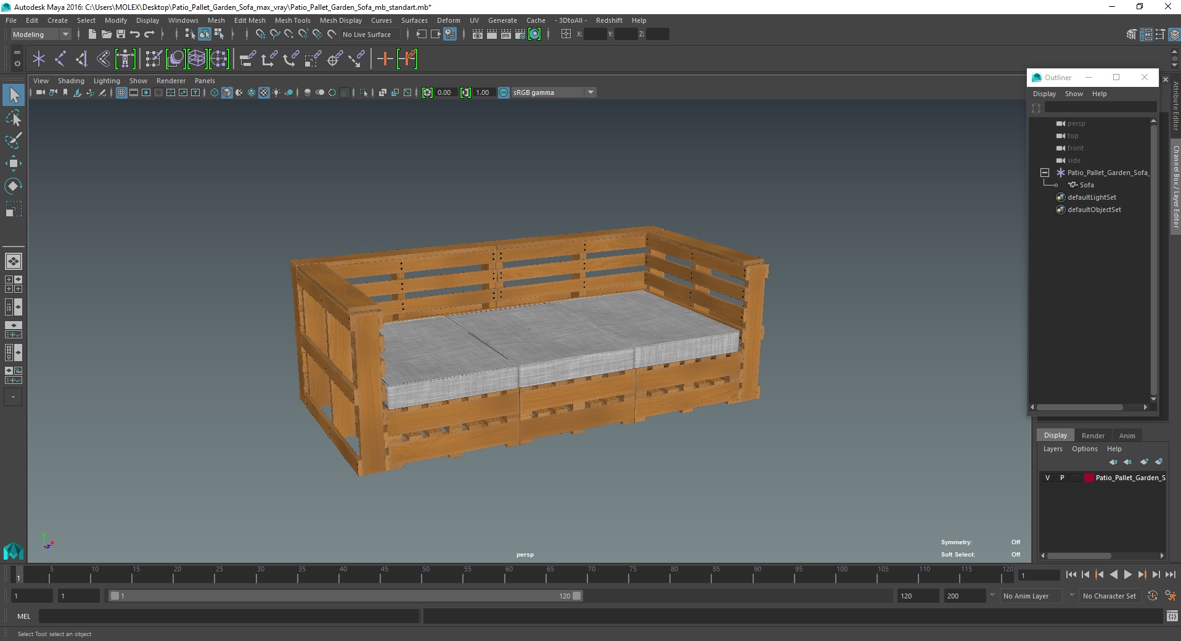Image resolution: width=1181 pixels, height=641 pixels.
Task: Click the MEL command input field
Action: (229, 616)
